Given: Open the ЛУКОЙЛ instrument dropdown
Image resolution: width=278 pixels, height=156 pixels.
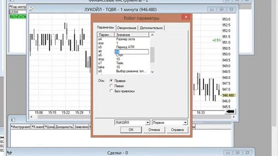Looking at the screenshot, I should (147, 122).
